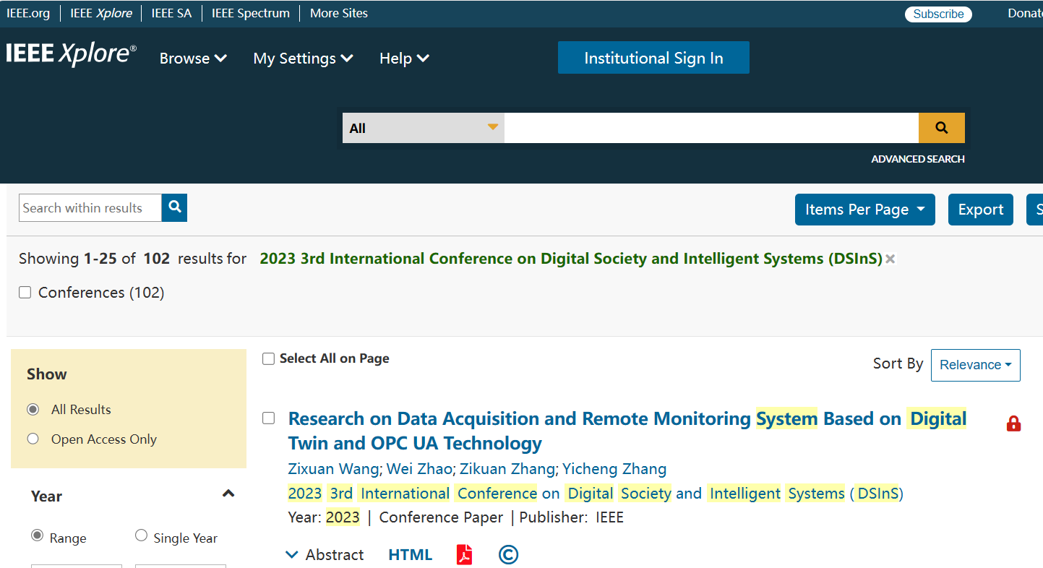This screenshot has height=568, width=1043.
Task: Choose the Single Year radio option
Action: tap(141, 535)
